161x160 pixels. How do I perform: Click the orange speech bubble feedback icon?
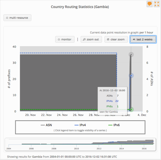tap(149, 4)
